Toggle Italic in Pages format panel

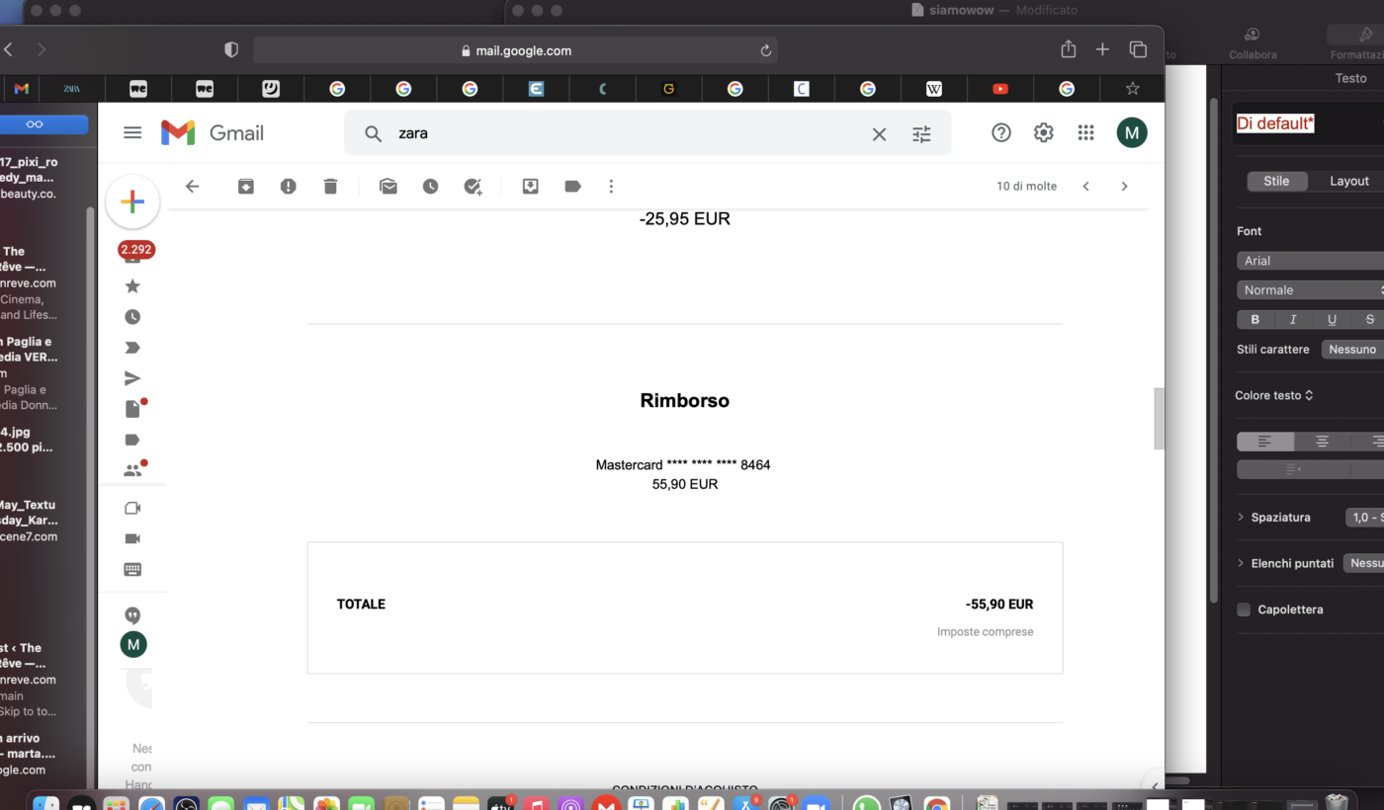pos(1293,319)
